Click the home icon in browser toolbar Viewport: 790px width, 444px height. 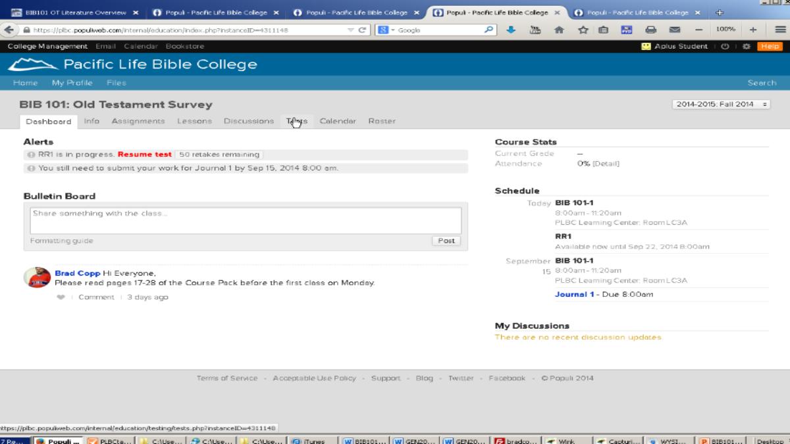tap(558, 30)
